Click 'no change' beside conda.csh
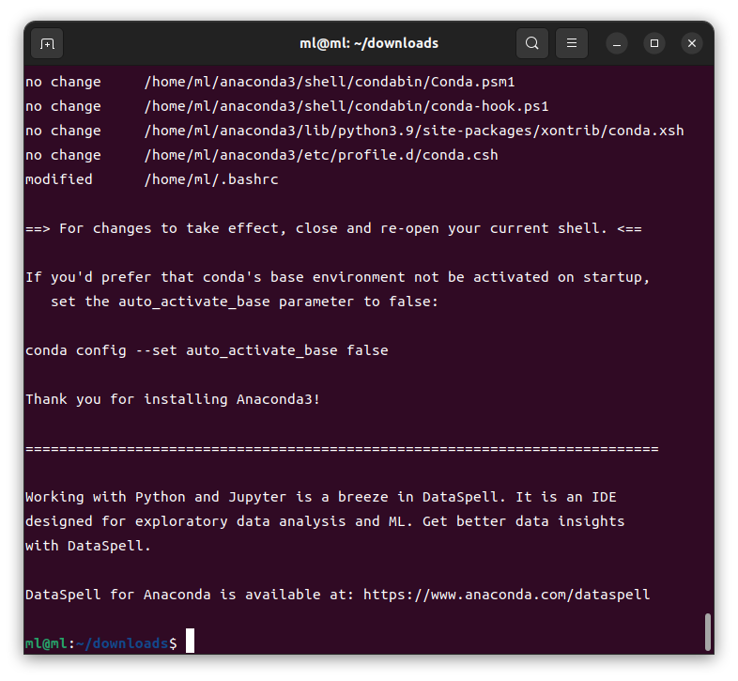 [x=63, y=155]
